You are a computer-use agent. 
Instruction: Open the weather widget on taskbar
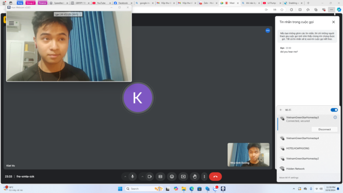pos(13,189)
